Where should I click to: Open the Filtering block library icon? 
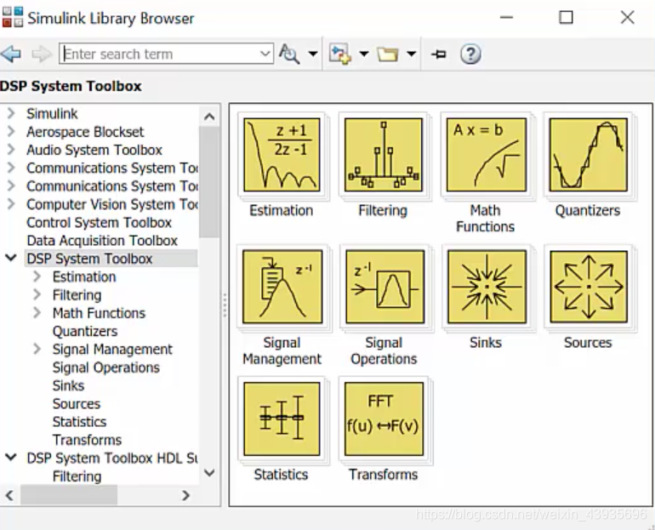pyautogui.click(x=383, y=155)
